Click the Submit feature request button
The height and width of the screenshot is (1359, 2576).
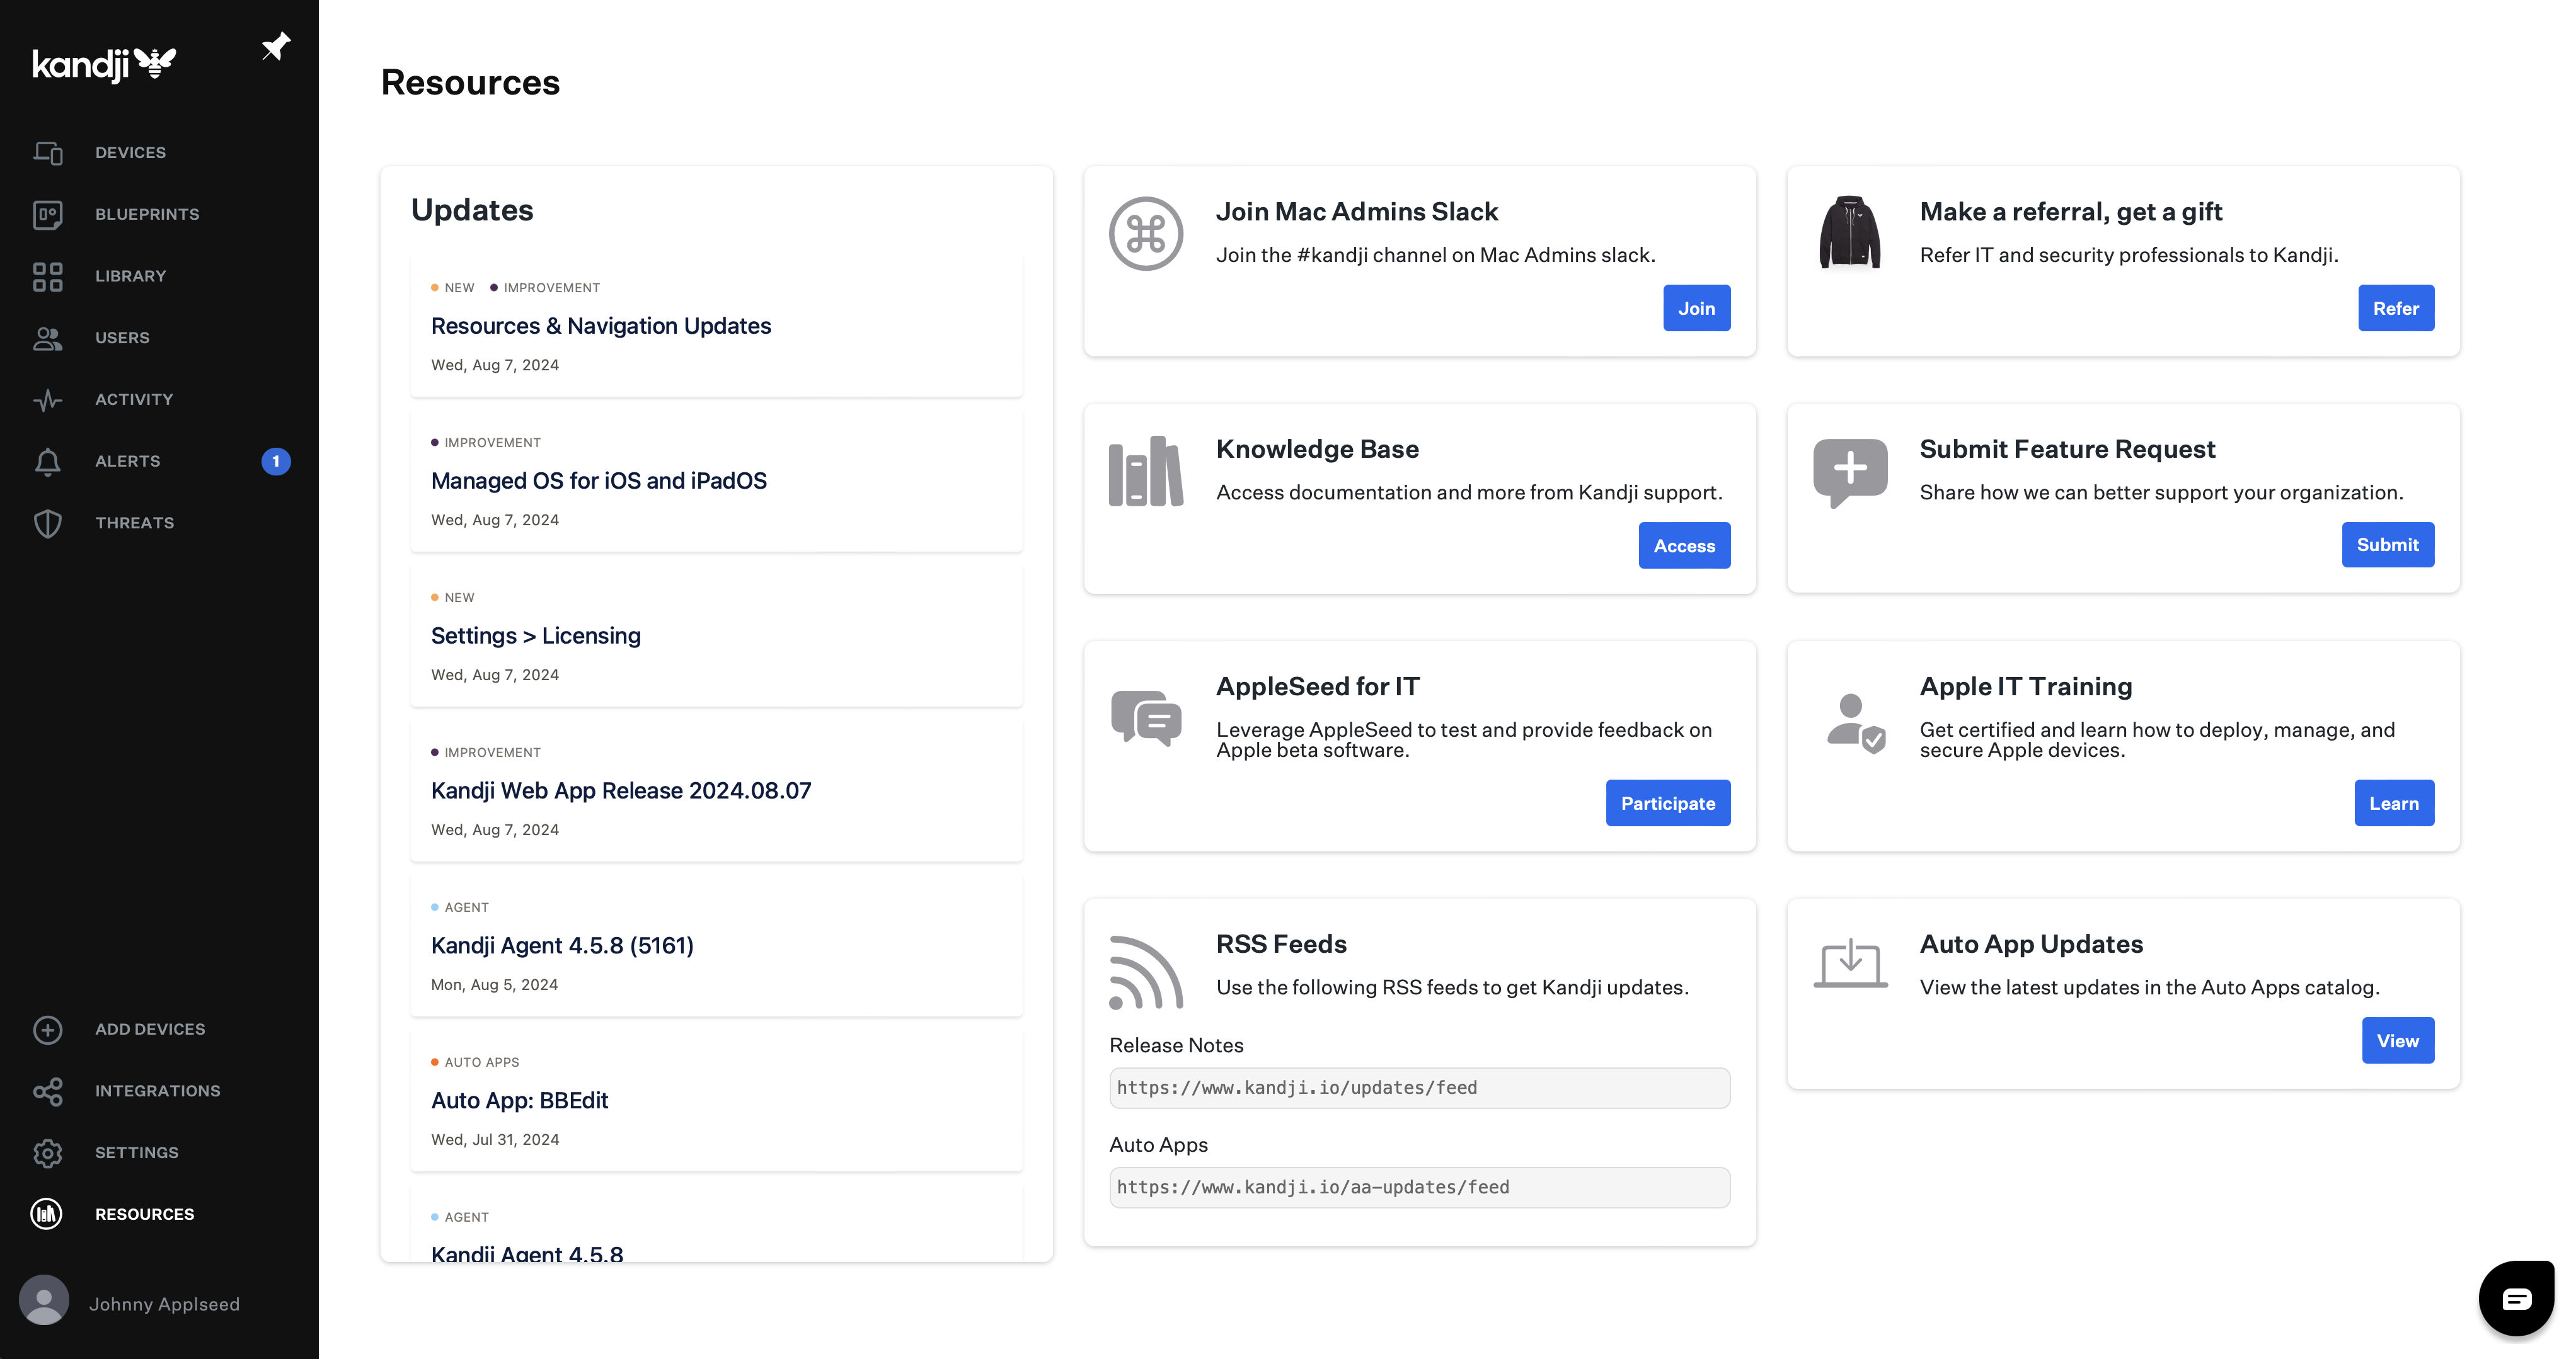(x=2387, y=545)
